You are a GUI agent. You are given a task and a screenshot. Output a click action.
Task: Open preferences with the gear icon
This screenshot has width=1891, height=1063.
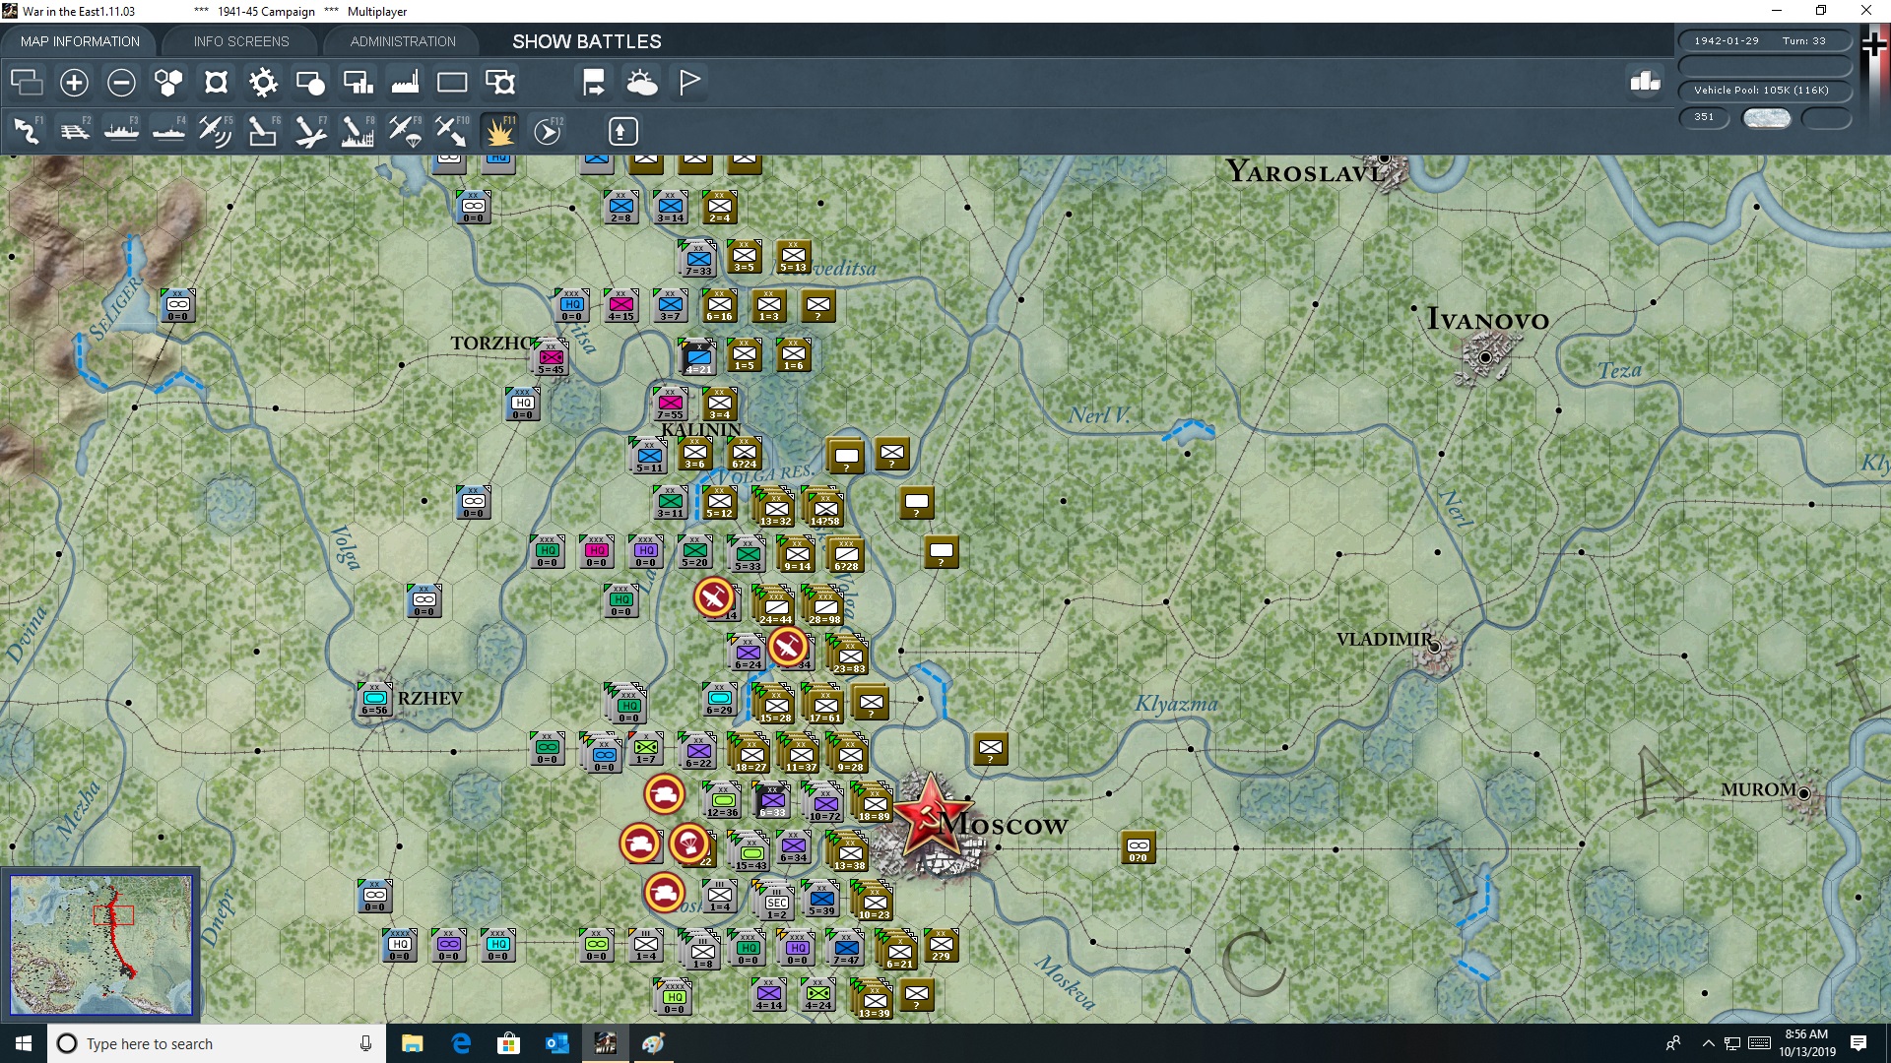point(263,83)
